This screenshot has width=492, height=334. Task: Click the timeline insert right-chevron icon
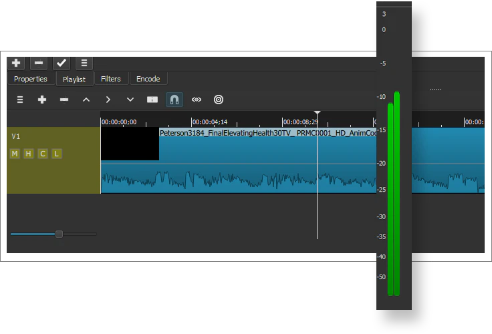pos(108,100)
